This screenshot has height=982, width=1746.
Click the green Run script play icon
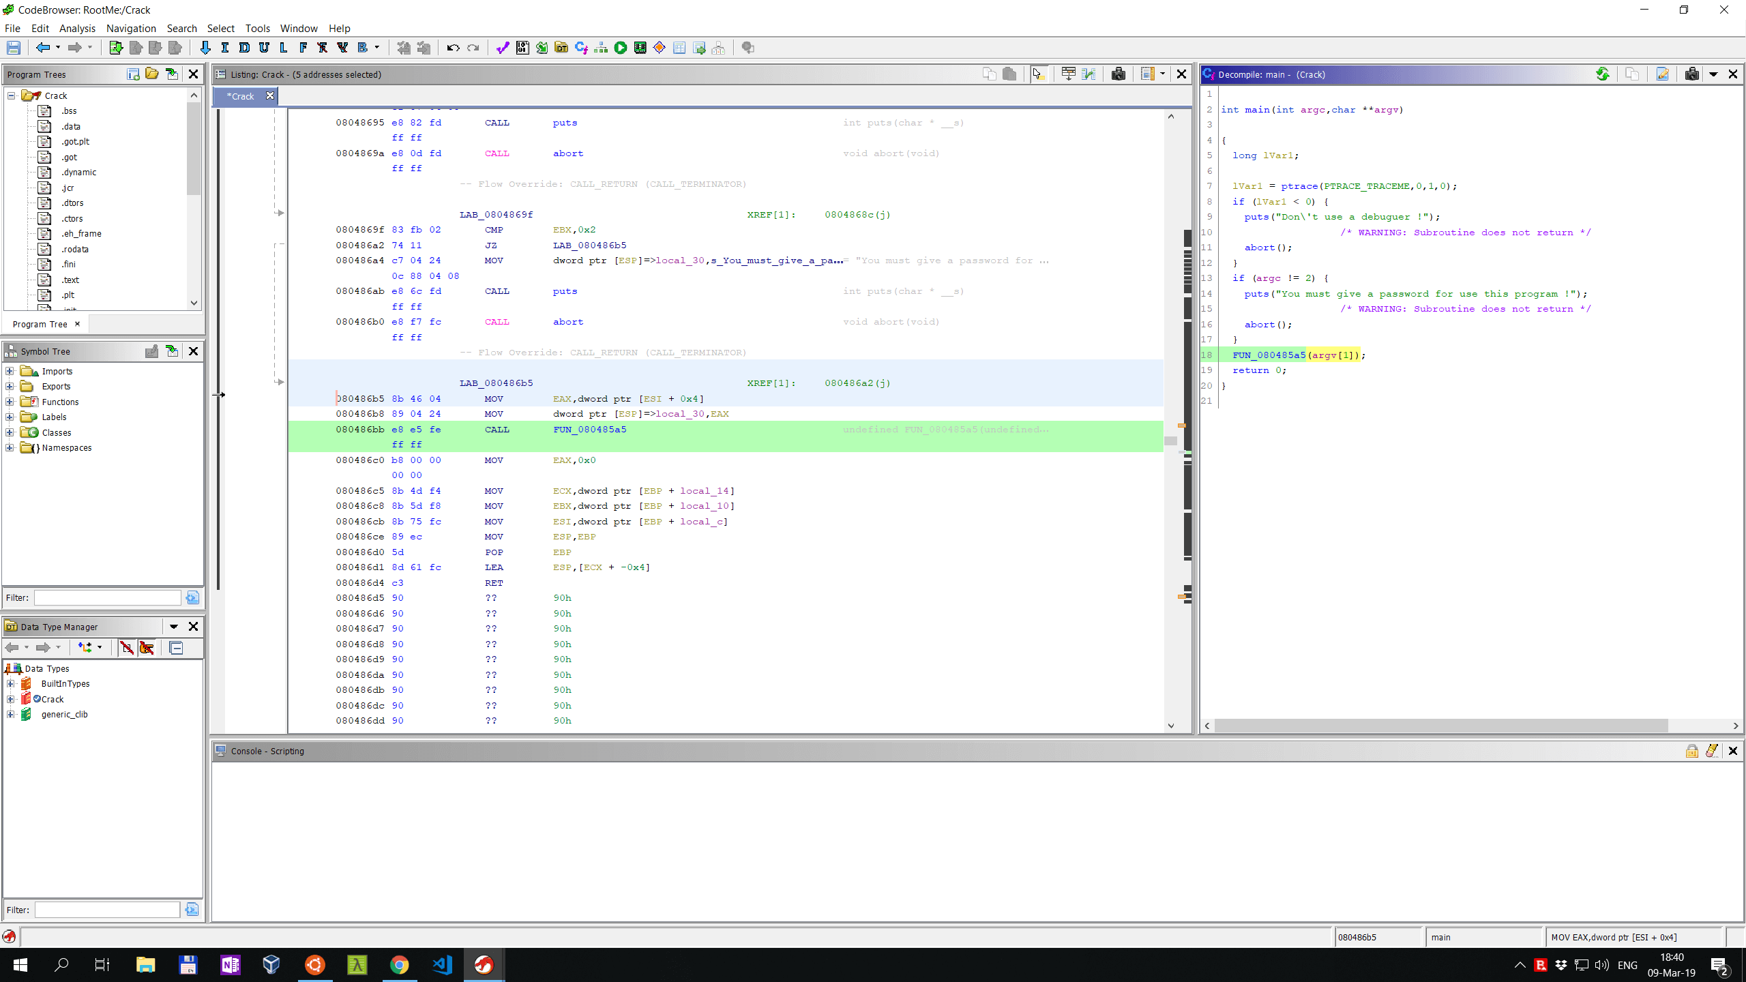[620, 48]
